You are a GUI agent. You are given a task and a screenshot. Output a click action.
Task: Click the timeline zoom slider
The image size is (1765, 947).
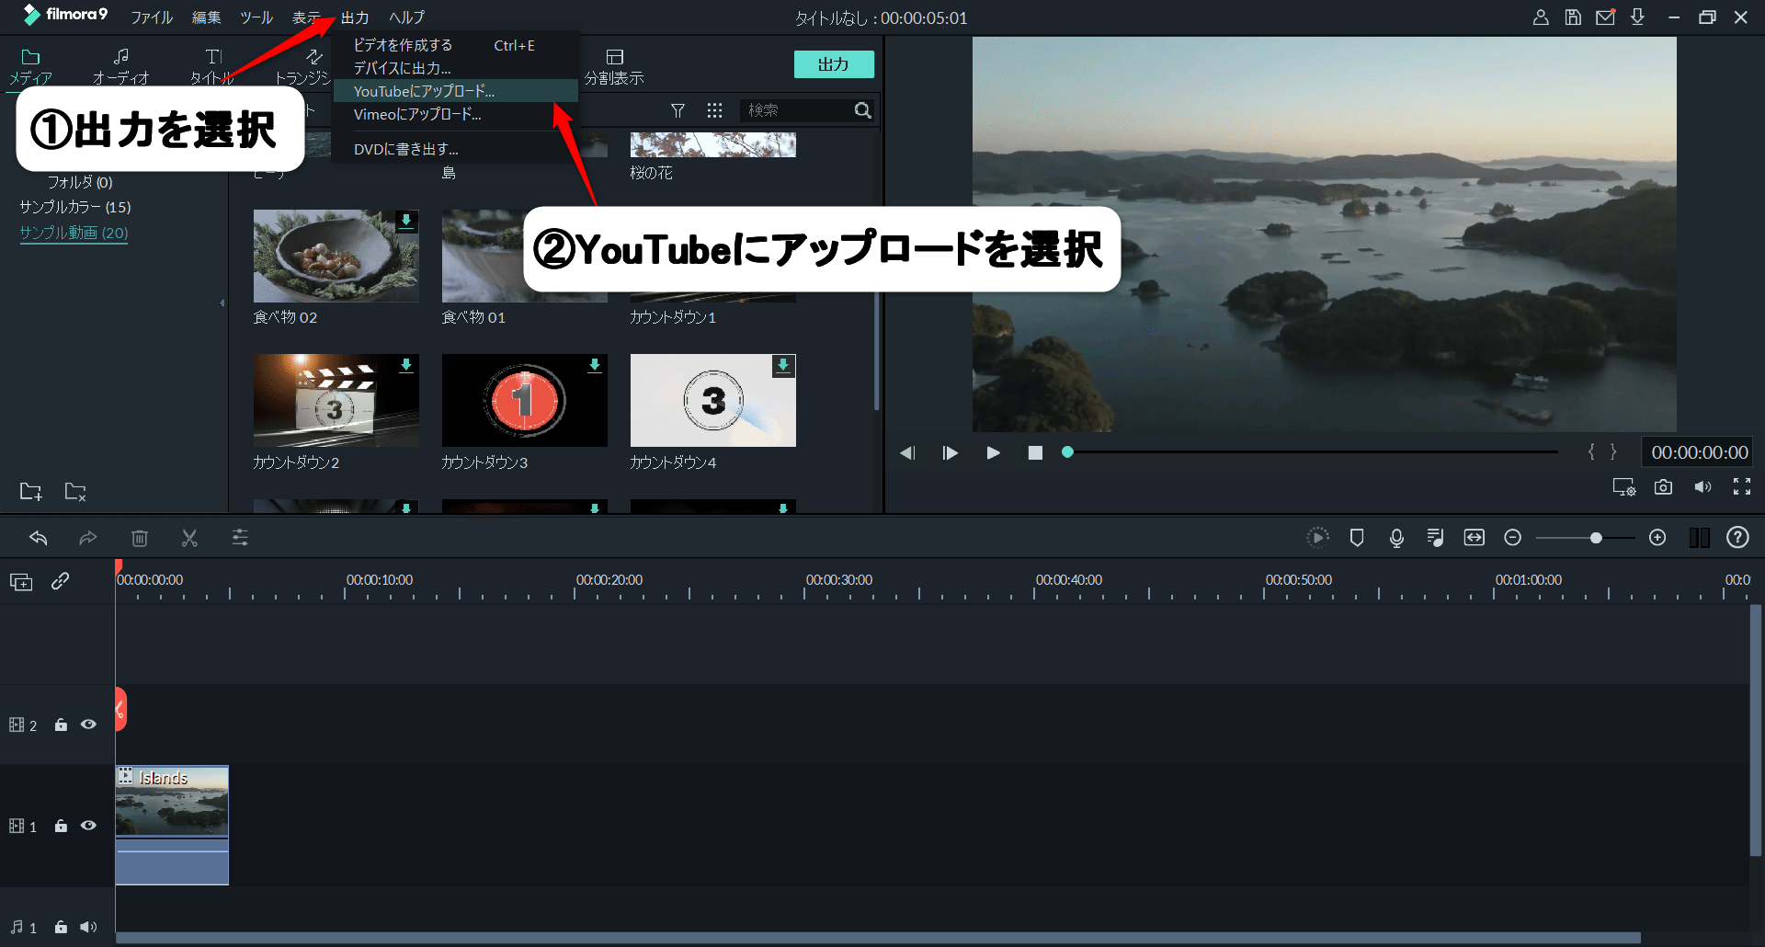click(x=1585, y=538)
